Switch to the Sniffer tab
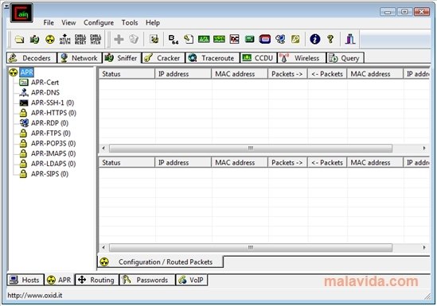This screenshot has width=437, height=306. click(x=122, y=58)
